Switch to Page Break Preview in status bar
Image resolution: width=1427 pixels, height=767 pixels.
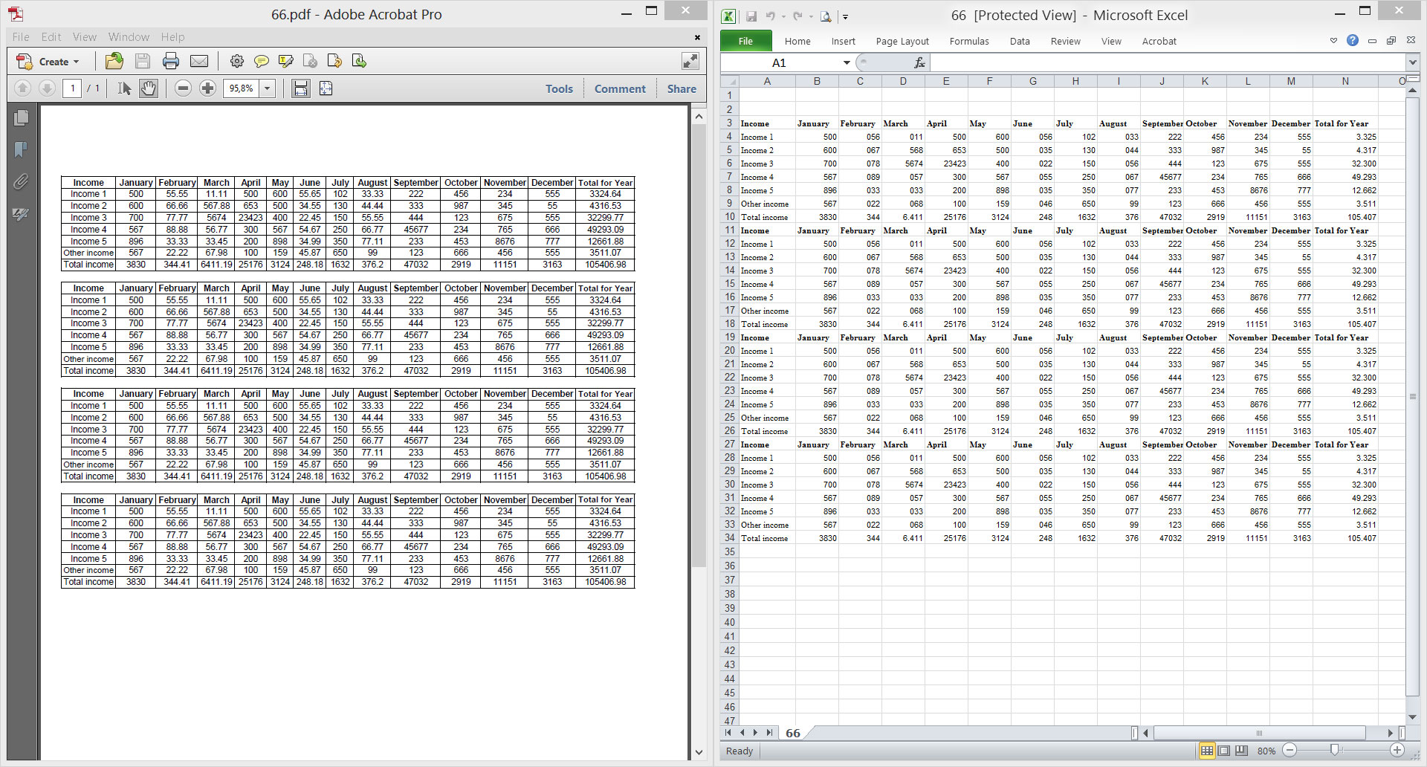[x=1241, y=751]
